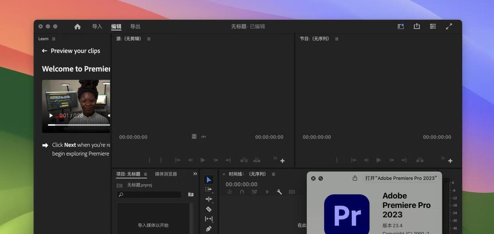Viewport: 494px width, 234px height.
Task: Mark Out in the Source monitor
Action: [x=161, y=160]
